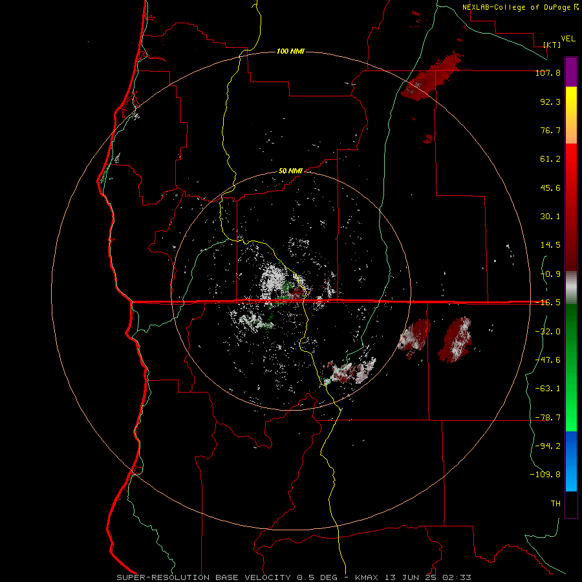Viewport: 582px width, 582px height.
Task: Click the 107.8 velocity scale value
Action: (548, 72)
